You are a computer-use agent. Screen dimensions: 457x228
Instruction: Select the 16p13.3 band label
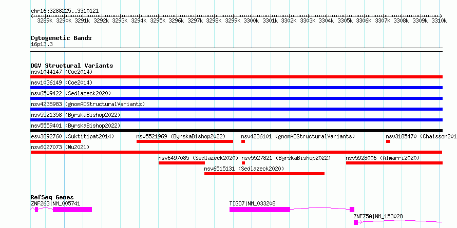42,45
